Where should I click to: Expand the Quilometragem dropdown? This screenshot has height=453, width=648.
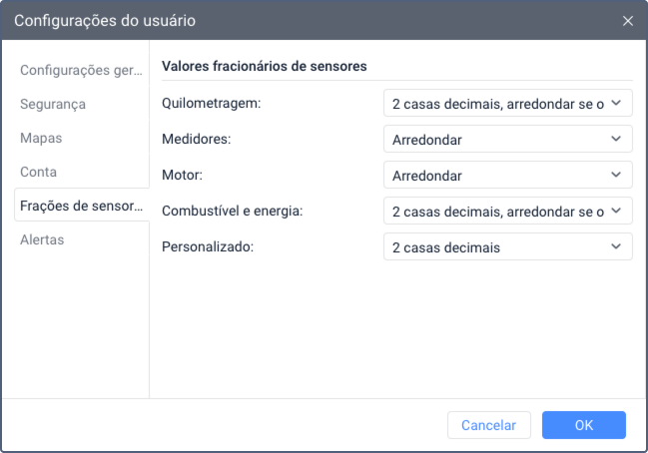click(x=507, y=103)
